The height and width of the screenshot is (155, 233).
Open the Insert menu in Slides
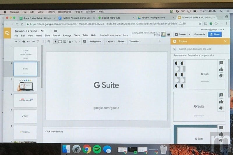[x=39, y=35]
